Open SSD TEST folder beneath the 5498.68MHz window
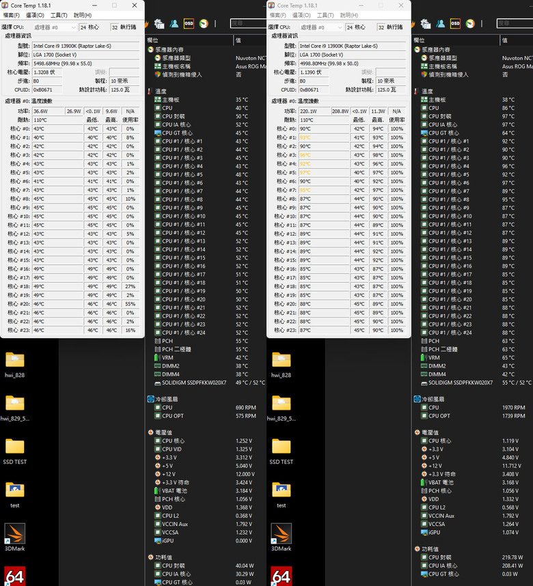Viewport: 533px width, 586px height. pos(15,451)
